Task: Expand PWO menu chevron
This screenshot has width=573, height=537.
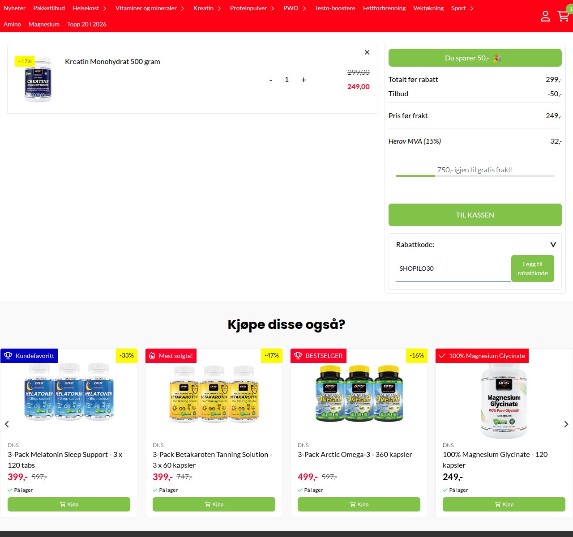Action: tap(304, 9)
